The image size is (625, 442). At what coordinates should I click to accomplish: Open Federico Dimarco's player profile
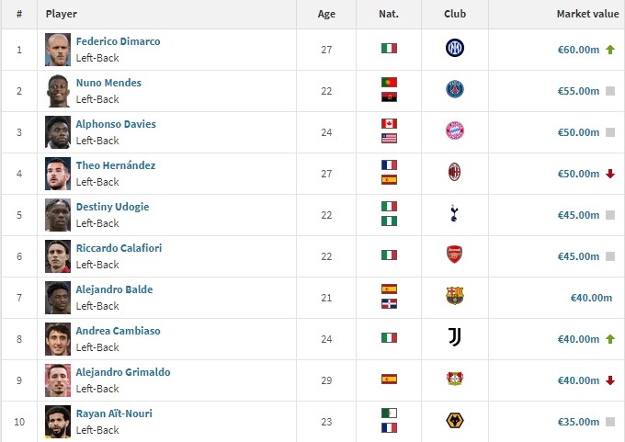116,41
